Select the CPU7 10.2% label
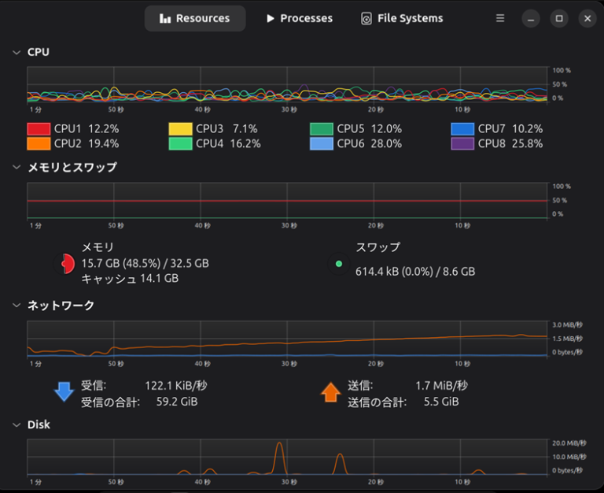Screen dimensions: 604x493 click(x=510, y=129)
